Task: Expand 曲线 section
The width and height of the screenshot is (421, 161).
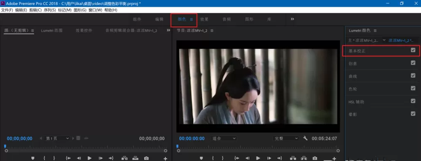Action: [352, 76]
